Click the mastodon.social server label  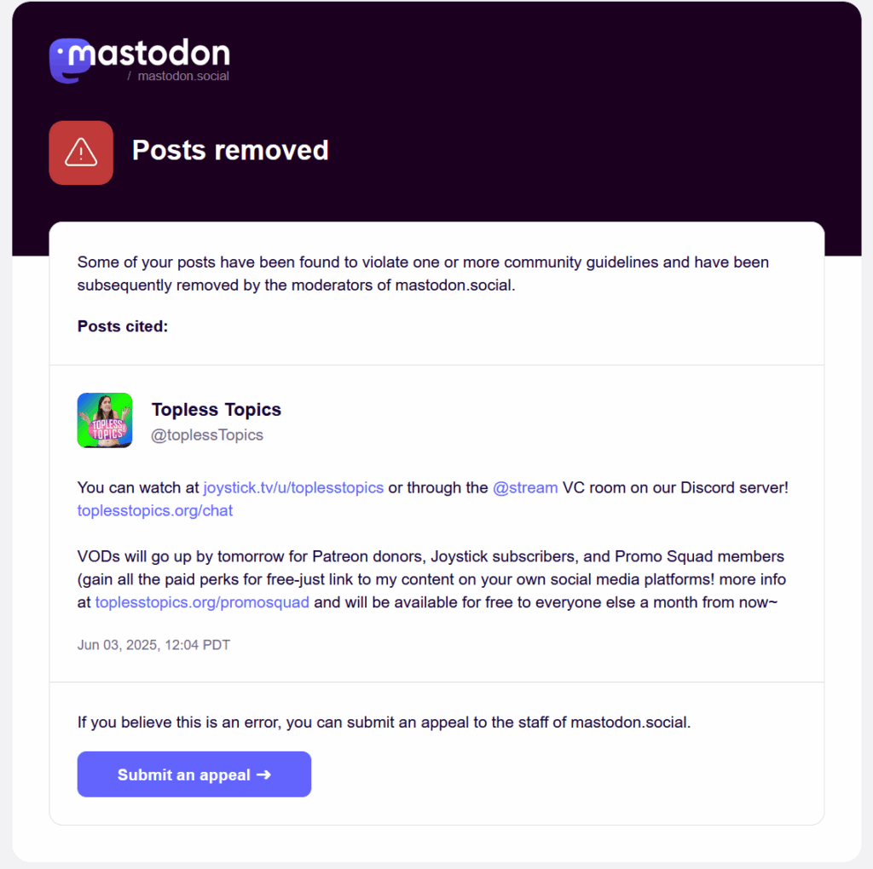(x=183, y=76)
